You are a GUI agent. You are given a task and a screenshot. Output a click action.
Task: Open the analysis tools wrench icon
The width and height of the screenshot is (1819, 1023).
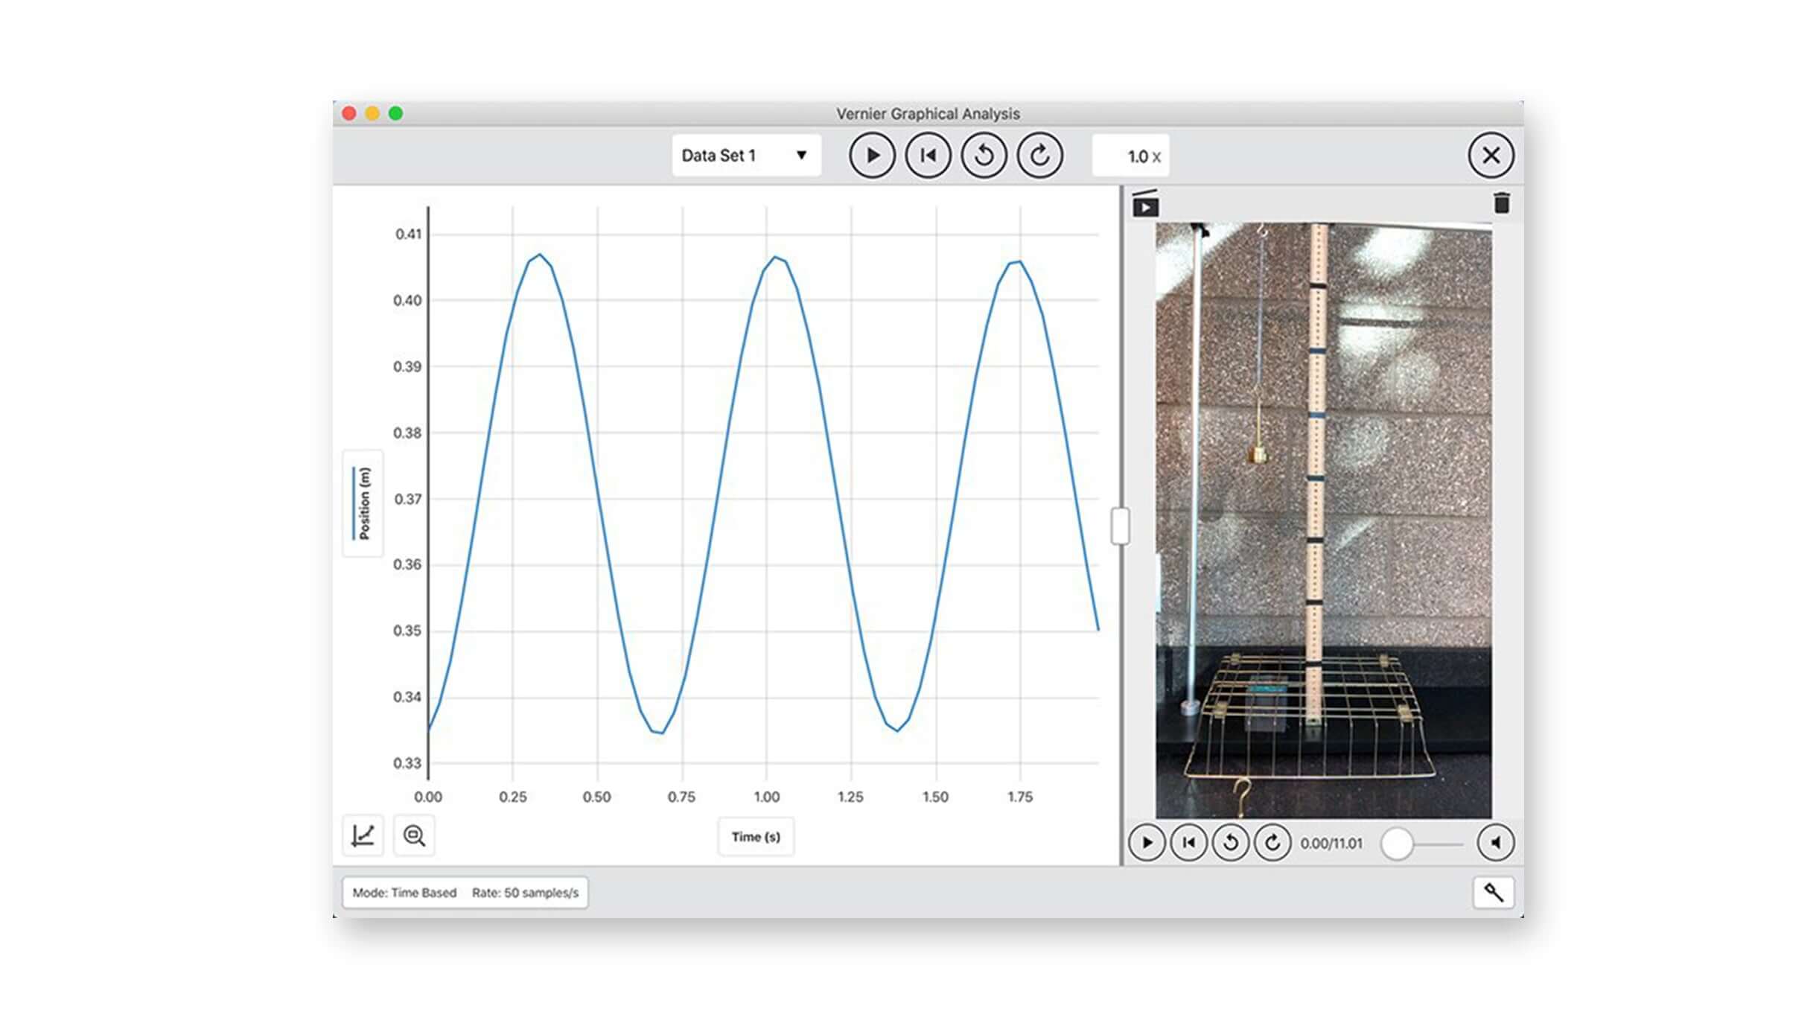click(x=1494, y=891)
